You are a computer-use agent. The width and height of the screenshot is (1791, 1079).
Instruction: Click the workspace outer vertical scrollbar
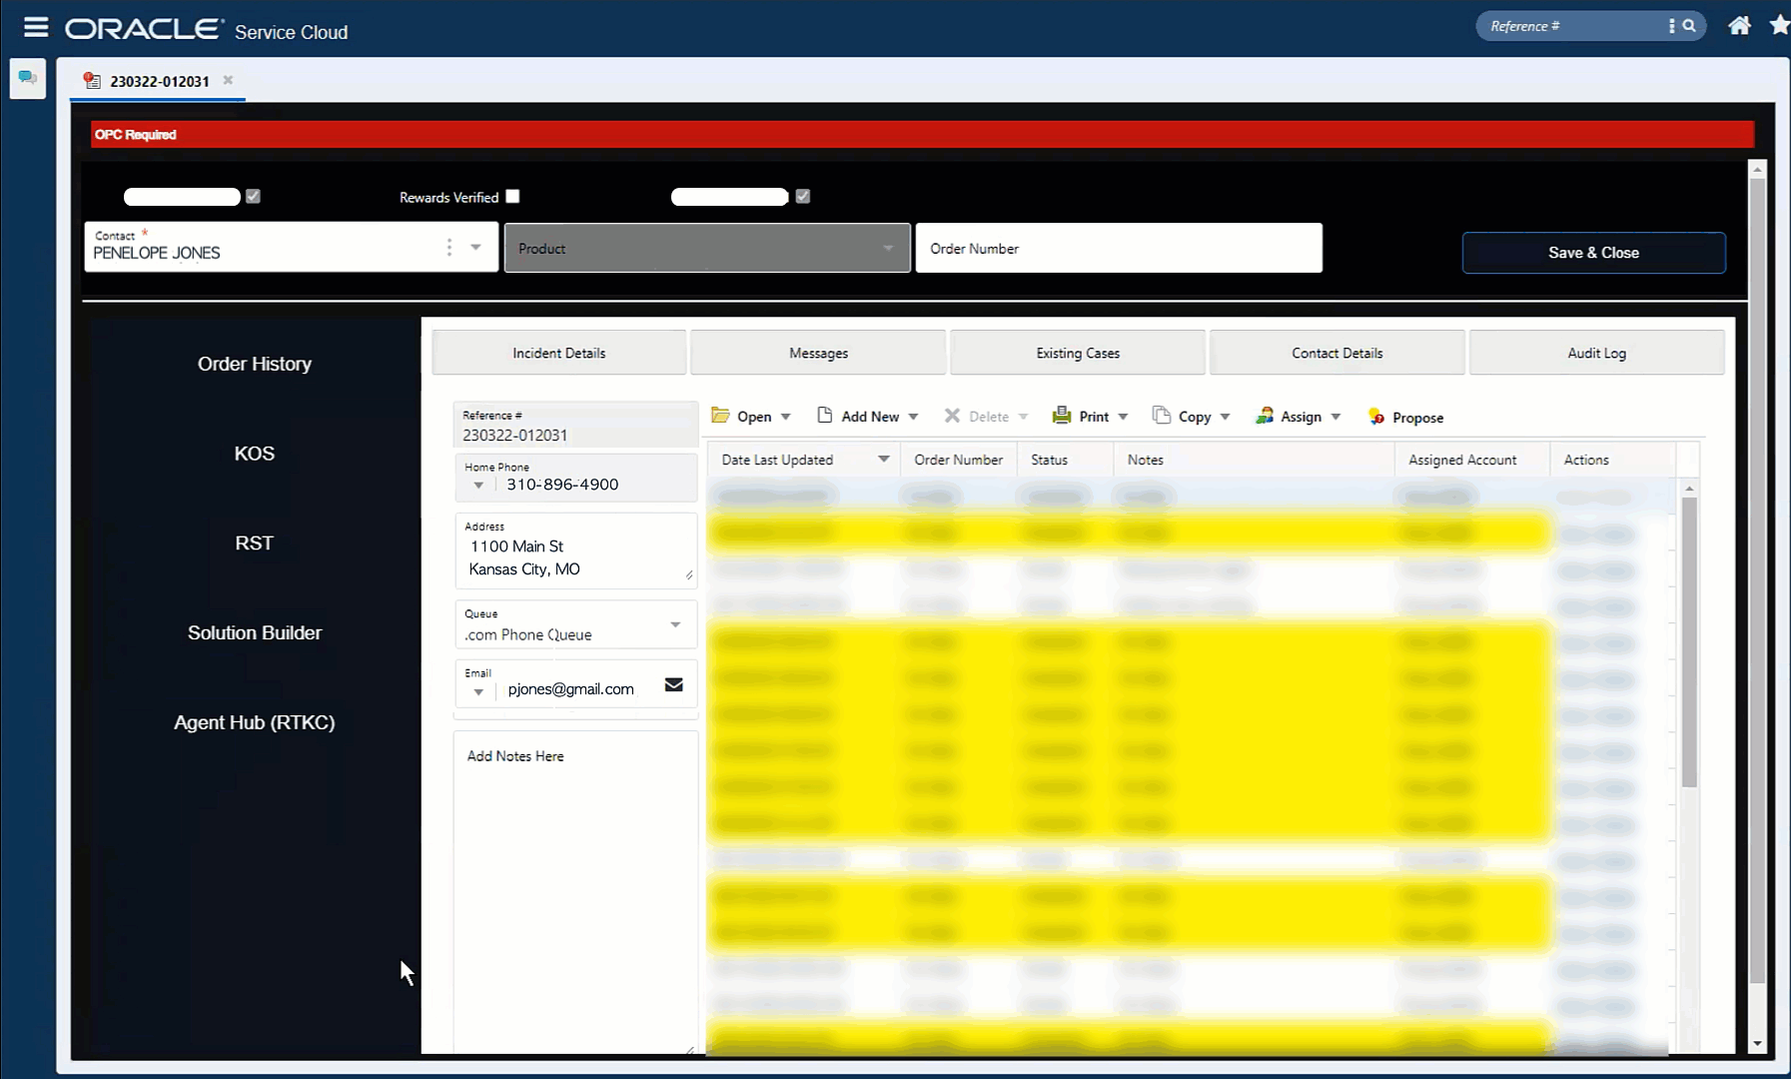click(x=1757, y=579)
